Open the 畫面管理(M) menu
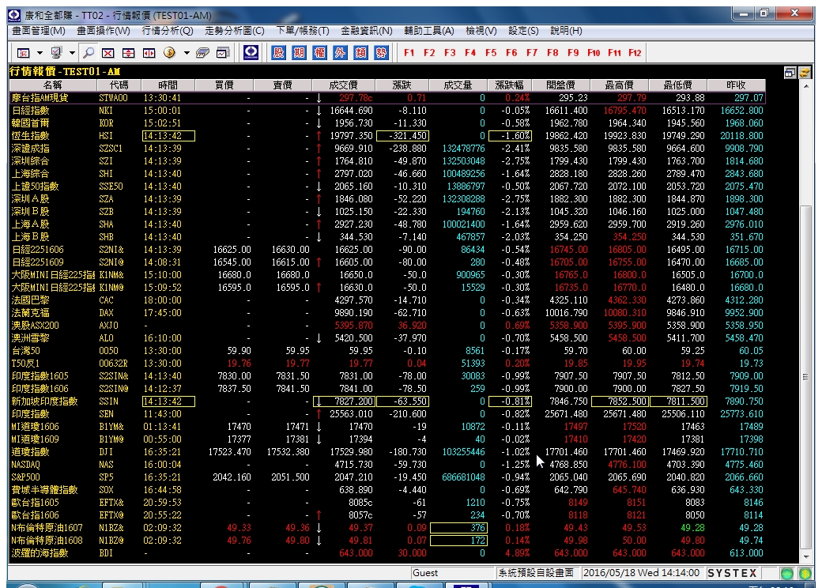 (x=39, y=31)
